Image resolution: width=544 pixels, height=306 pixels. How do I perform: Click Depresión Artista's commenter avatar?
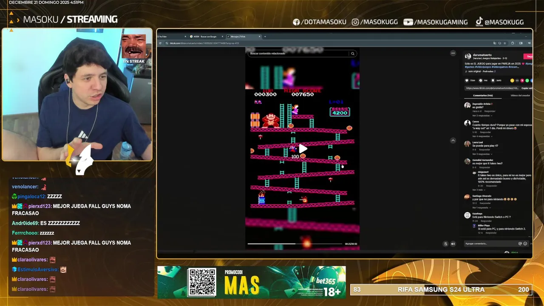point(467,105)
